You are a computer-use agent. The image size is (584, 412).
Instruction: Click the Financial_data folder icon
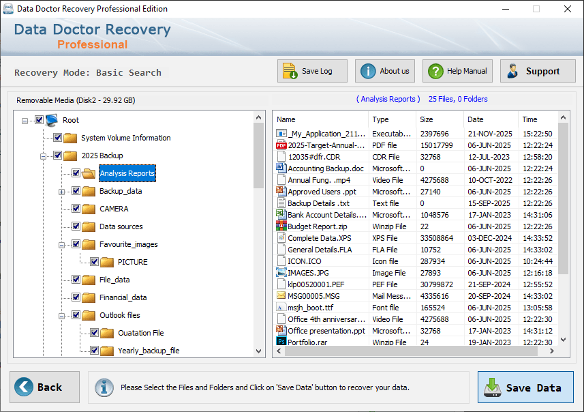89,297
